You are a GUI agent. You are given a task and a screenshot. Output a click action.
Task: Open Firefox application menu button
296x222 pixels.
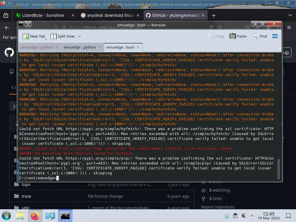(x=289, y=27)
